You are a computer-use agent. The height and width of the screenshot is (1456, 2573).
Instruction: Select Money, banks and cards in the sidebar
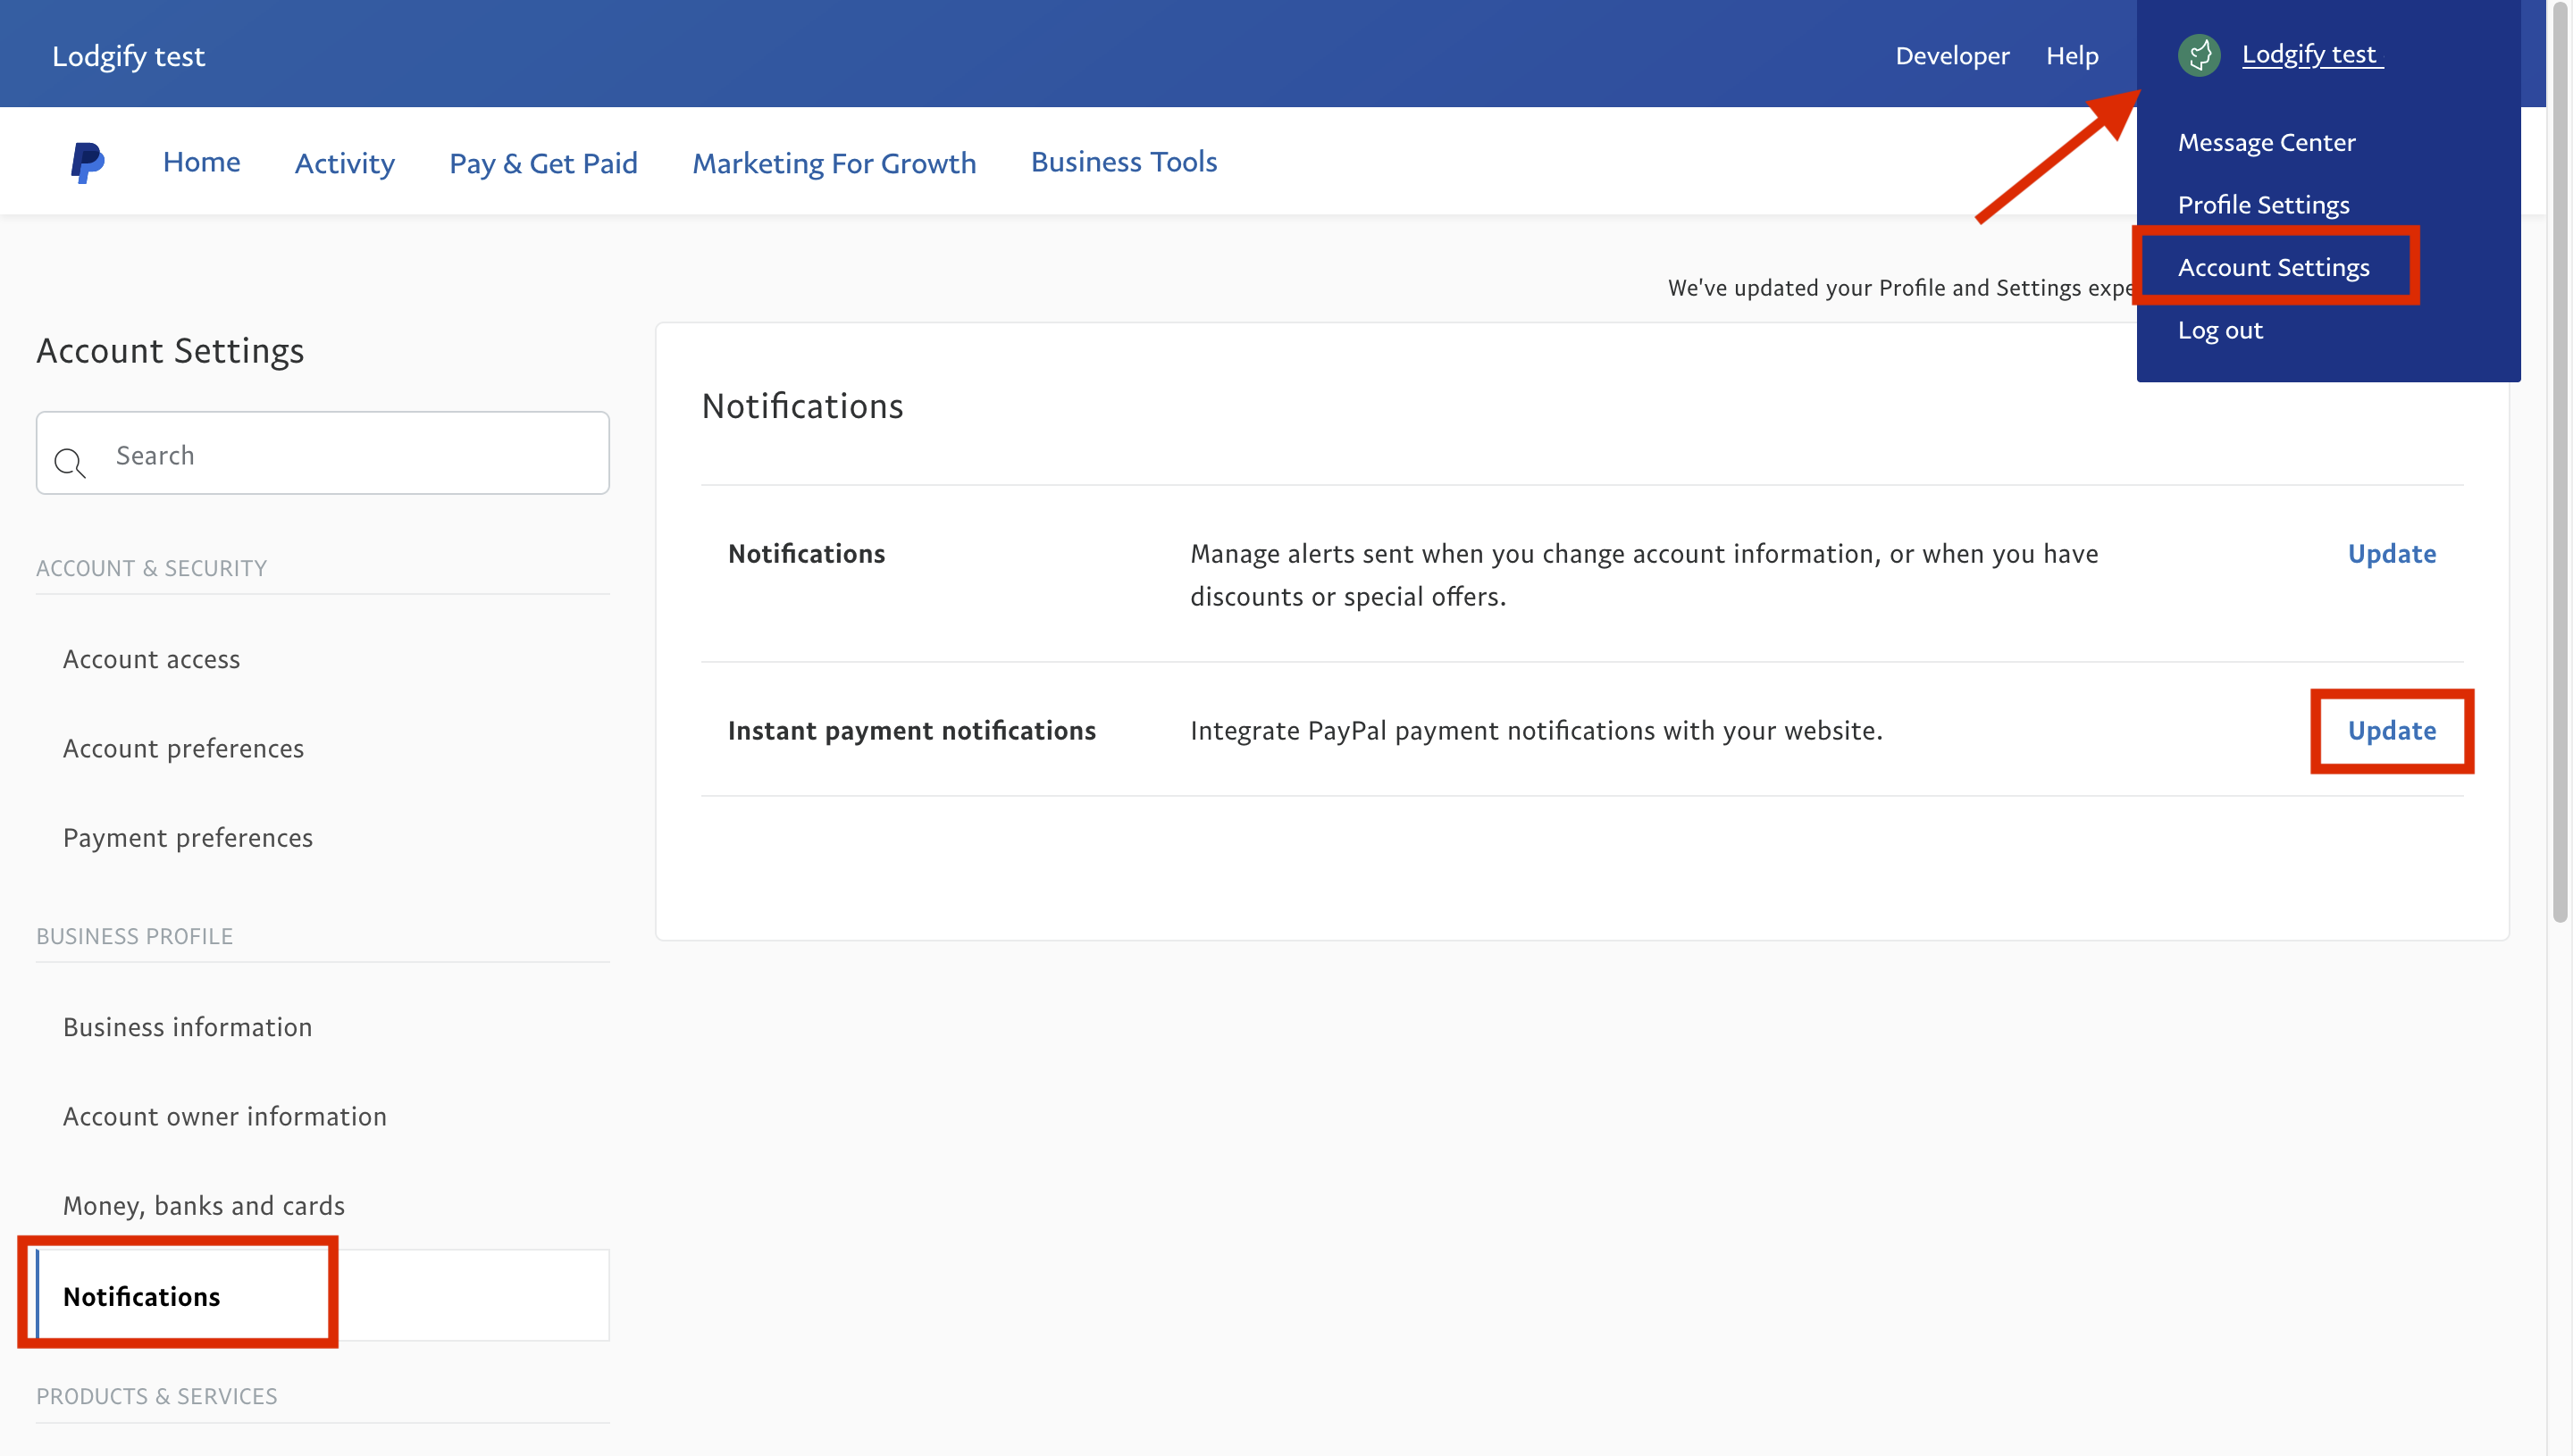click(204, 1205)
